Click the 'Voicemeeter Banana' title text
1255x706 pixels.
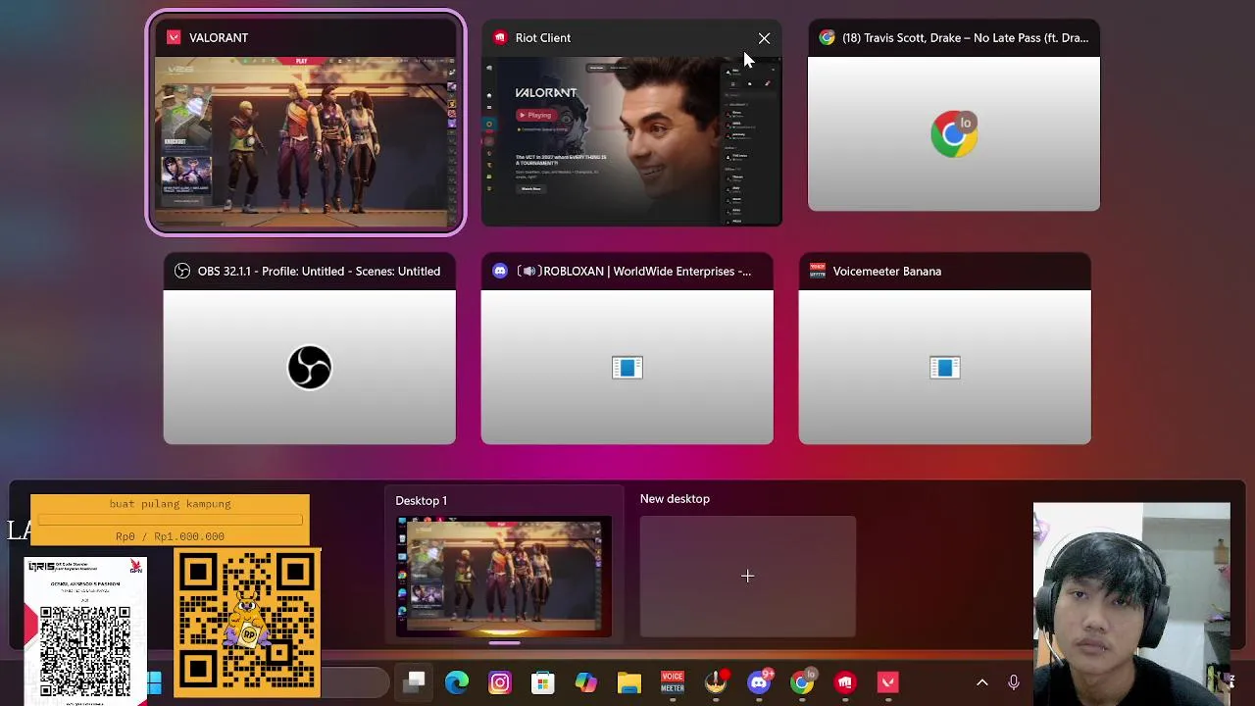point(887,271)
